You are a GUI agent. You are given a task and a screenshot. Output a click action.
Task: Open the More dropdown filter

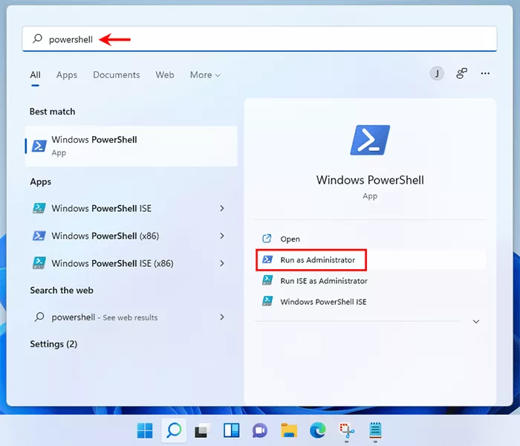tap(205, 75)
